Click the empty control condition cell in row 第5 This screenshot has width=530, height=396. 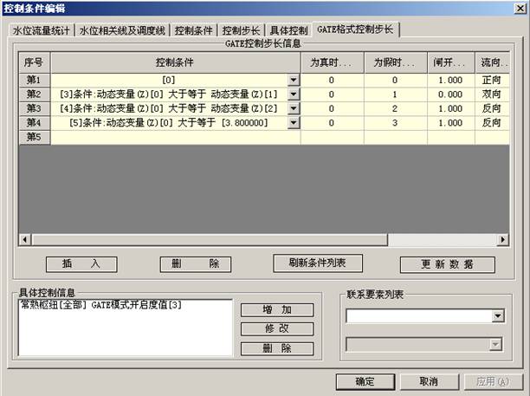(175, 137)
